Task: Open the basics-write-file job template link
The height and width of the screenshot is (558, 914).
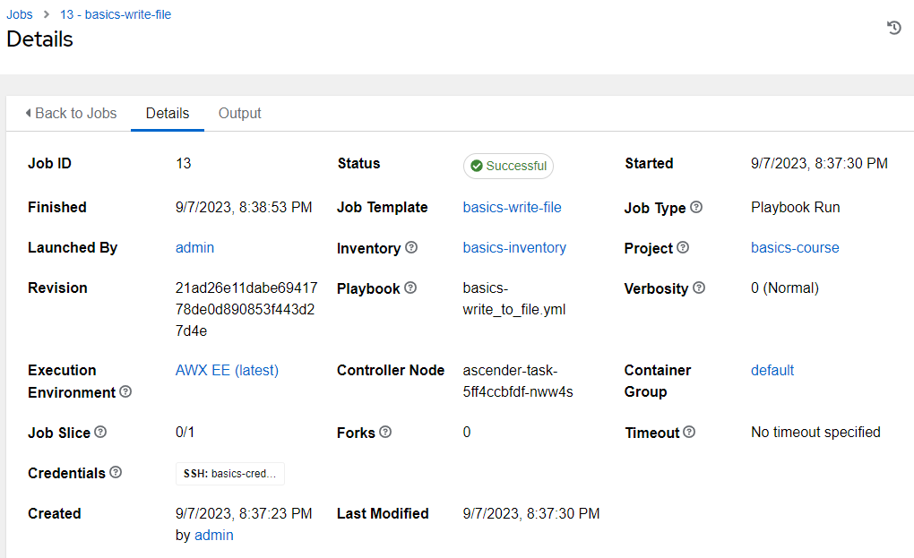Action: coord(512,207)
